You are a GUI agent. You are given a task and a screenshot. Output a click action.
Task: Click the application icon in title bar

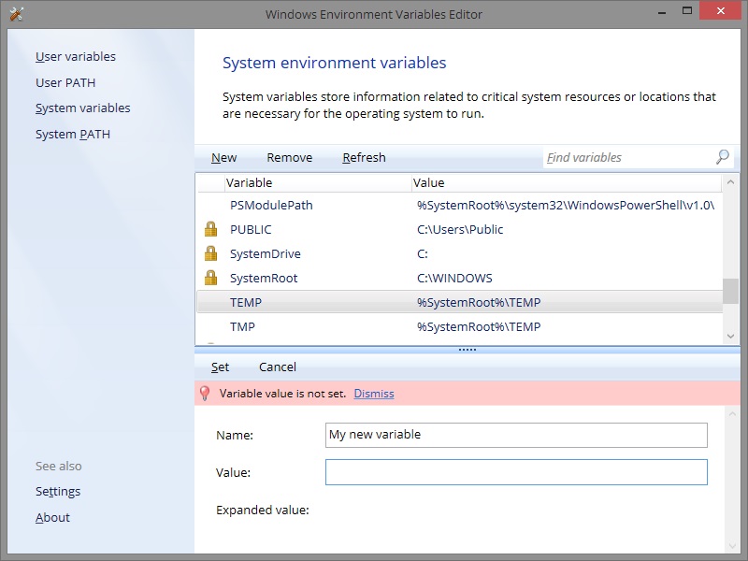coord(16,14)
